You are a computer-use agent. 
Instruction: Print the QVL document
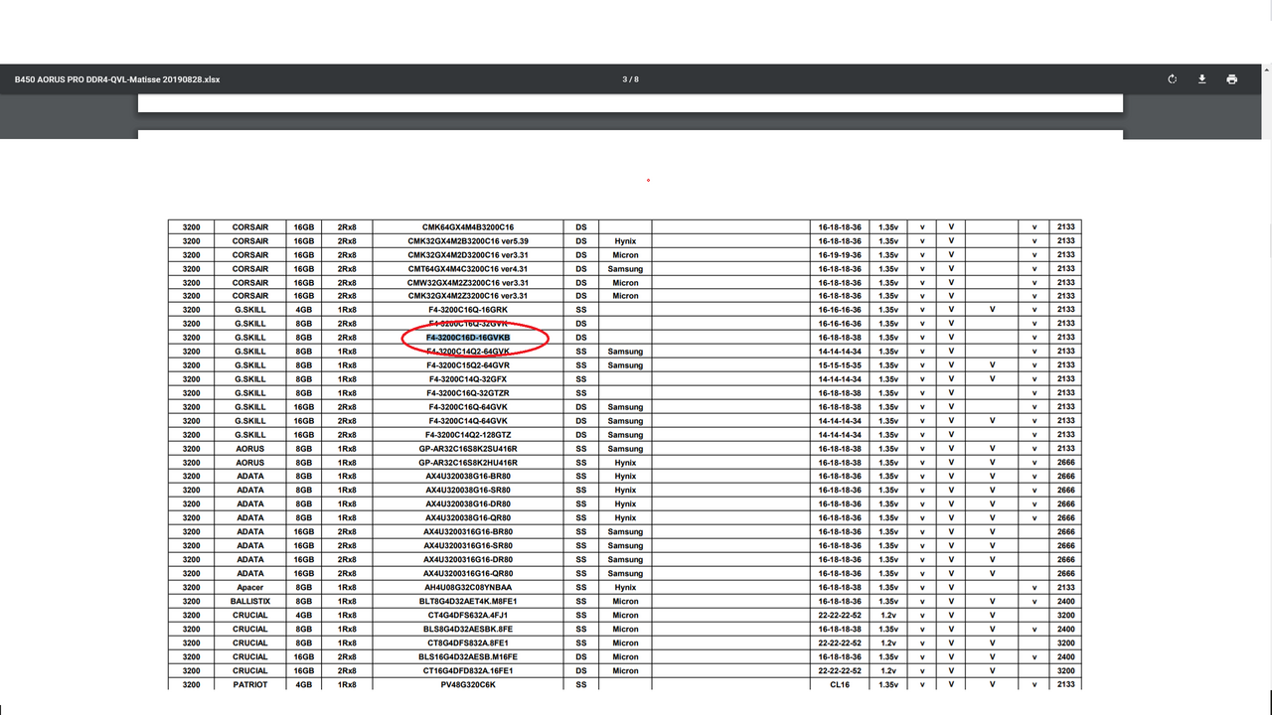point(1232,79)
